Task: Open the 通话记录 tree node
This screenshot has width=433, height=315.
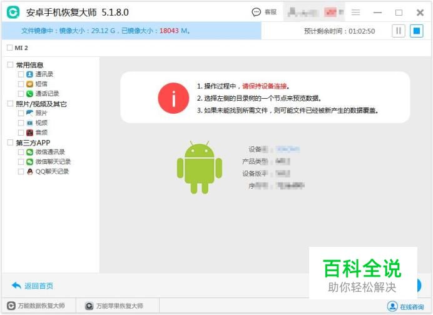Action: tap(47, 94)
